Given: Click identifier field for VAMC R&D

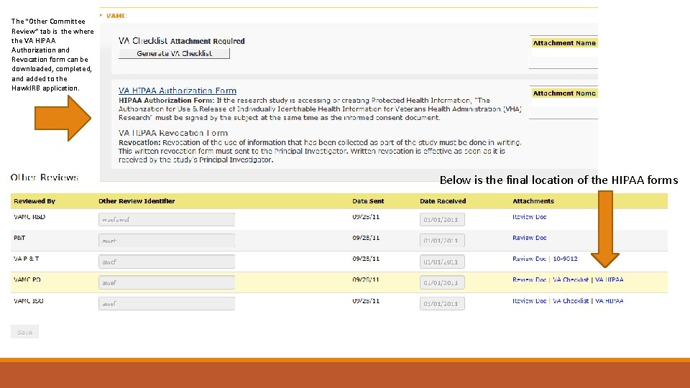Looking at the screenshot, I should coord(166,220).
